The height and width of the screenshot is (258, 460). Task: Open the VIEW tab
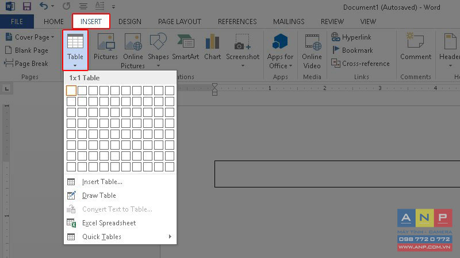tap(368, 22)
